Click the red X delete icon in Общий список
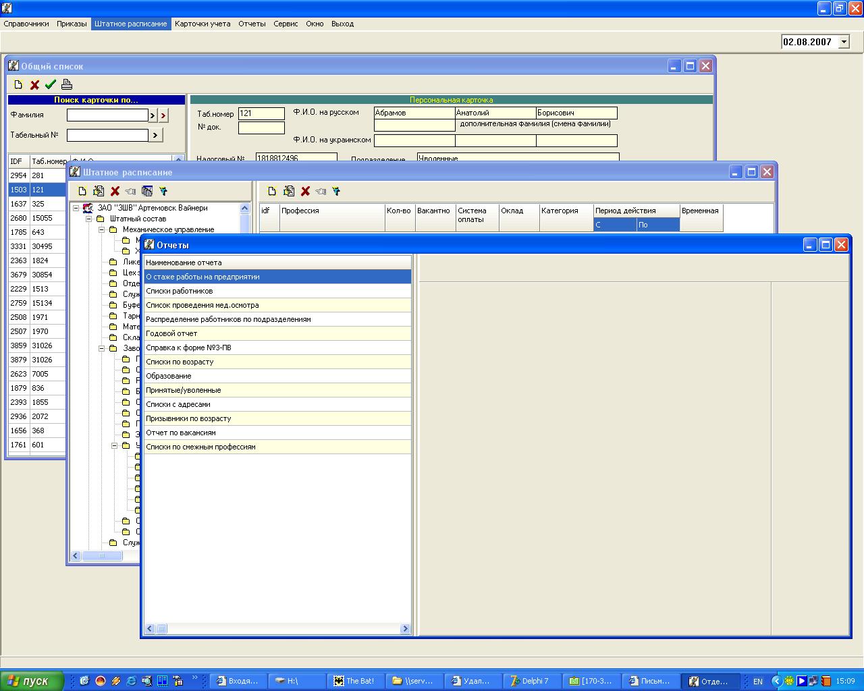Image resolution: width=864 pixels, height=691 pixels. point(34,84)
